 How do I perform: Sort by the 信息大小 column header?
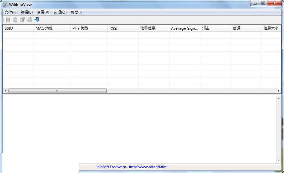271,28
